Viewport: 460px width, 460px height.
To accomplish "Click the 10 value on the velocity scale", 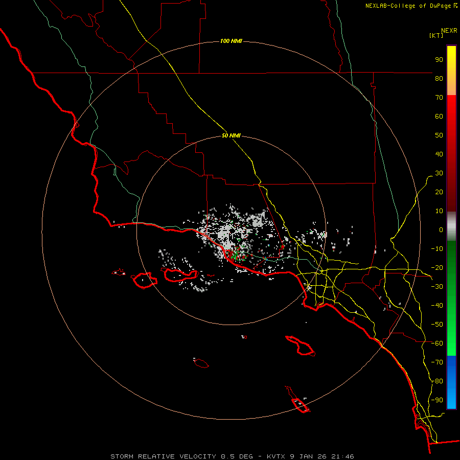I will click(x=439, y=211).
